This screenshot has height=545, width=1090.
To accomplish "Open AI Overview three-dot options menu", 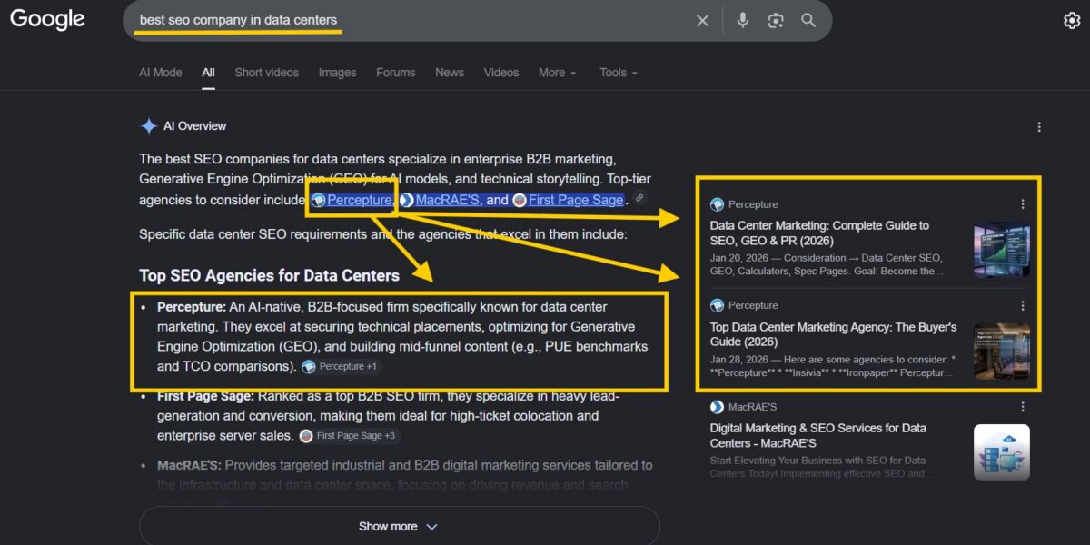I will [x=1039, y=127].
